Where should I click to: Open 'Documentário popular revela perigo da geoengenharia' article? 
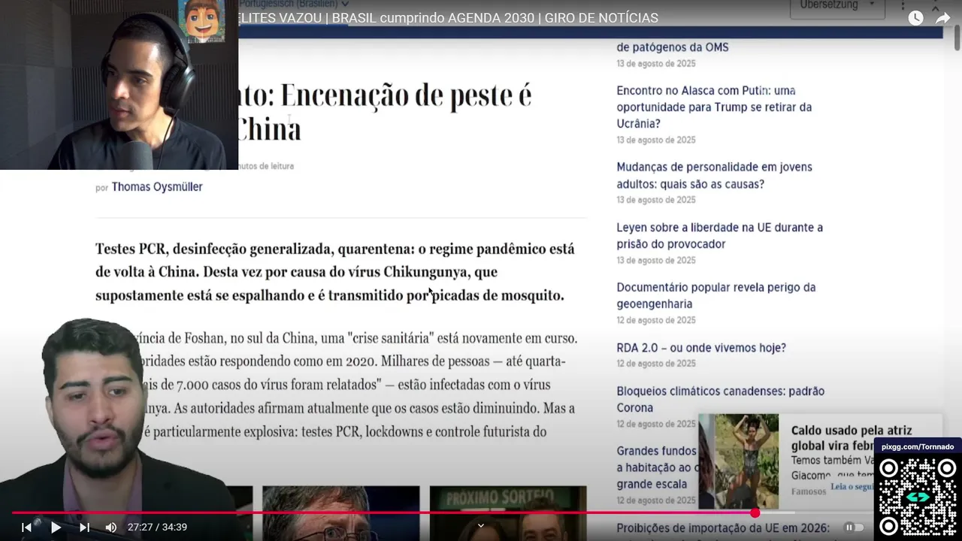pyautogui.click(x=715, y=295)
